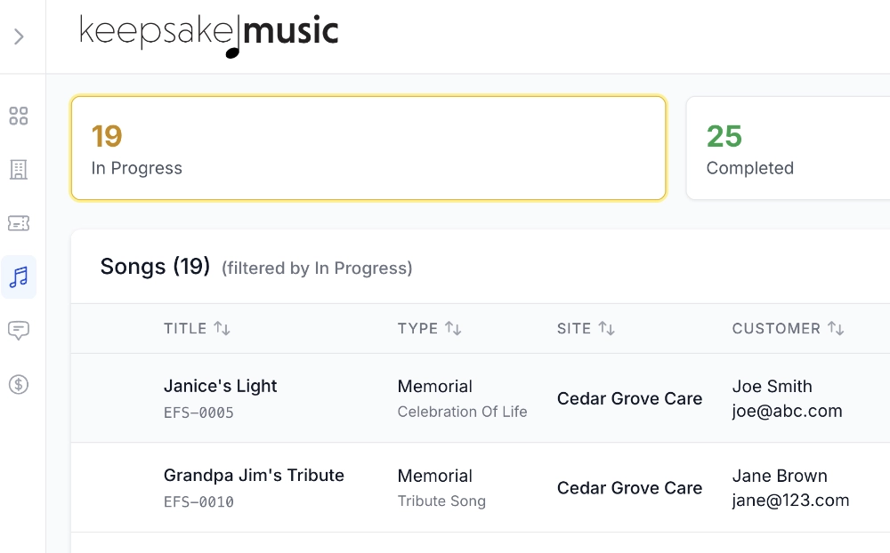This screenshot has width=890, height=553.
Task: Sort the table by Type column
Action: [453, 329]
